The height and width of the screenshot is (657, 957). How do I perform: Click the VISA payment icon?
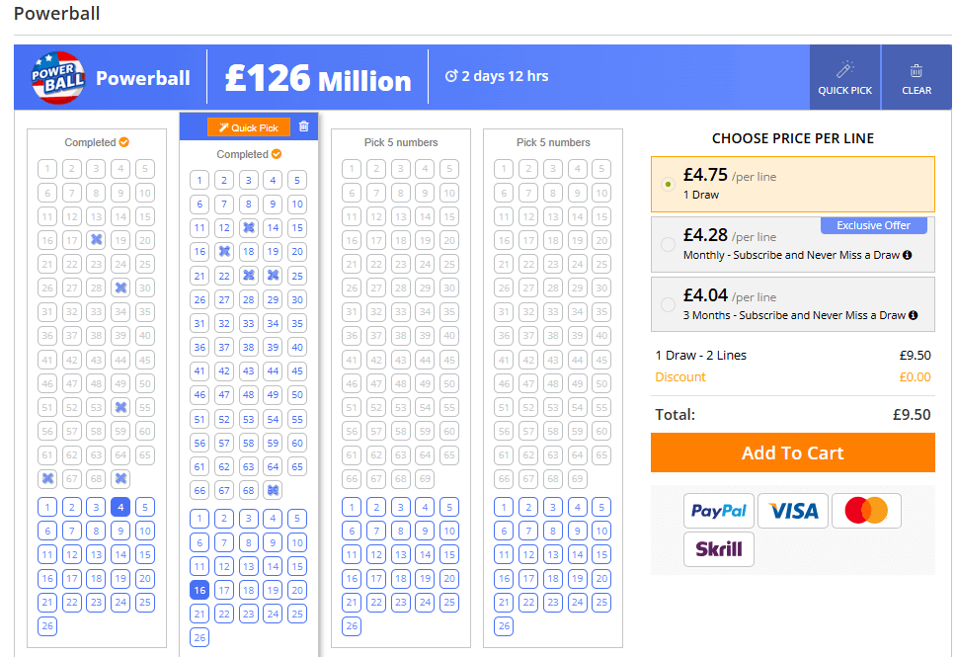(x=793, y=511)
